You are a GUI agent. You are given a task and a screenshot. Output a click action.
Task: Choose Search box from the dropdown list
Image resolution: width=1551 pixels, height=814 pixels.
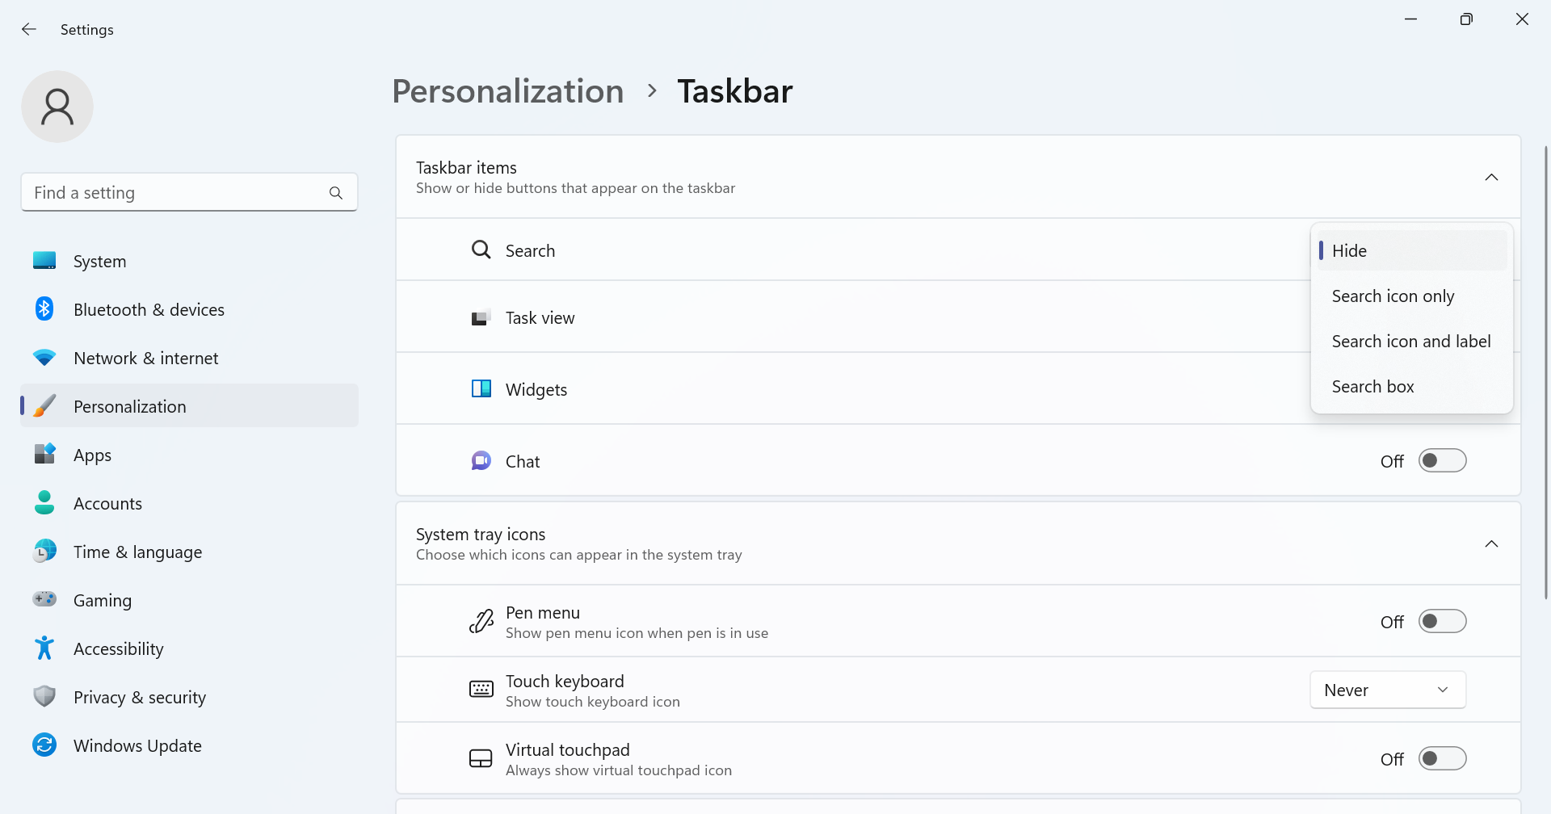point(1372,387)
